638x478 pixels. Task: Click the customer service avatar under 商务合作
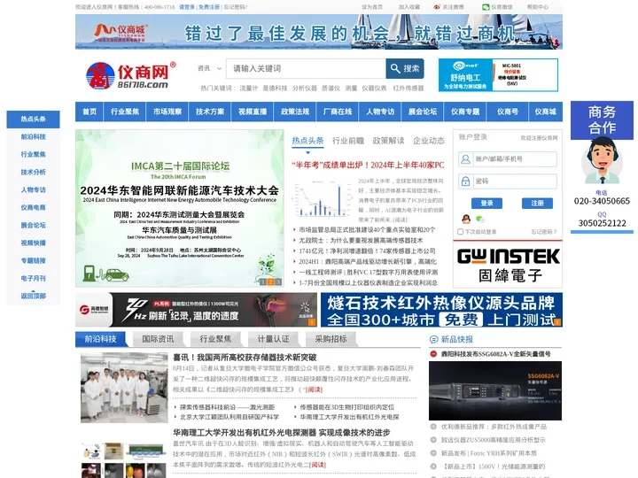602,161
